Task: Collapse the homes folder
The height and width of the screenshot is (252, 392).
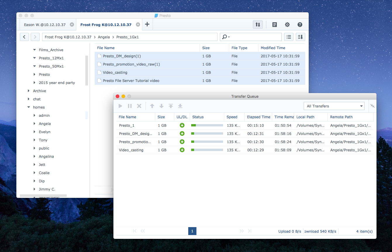Action: pyautogui.click(x=29, y=107)
